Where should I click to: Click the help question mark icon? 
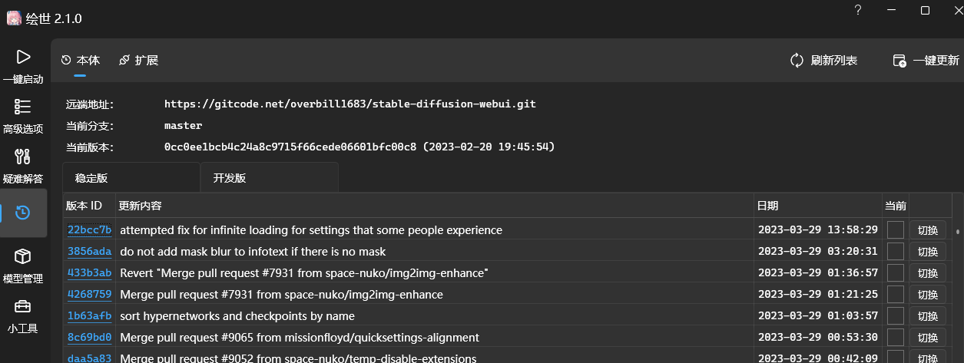coord(857,10)
